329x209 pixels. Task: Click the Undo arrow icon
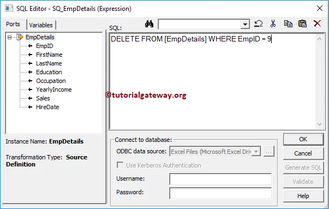coord(258,23)
